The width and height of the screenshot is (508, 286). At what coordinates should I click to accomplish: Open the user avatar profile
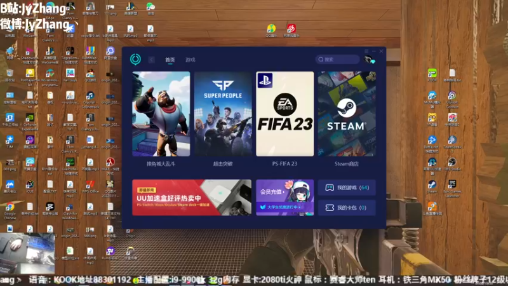tap(369, 60)
